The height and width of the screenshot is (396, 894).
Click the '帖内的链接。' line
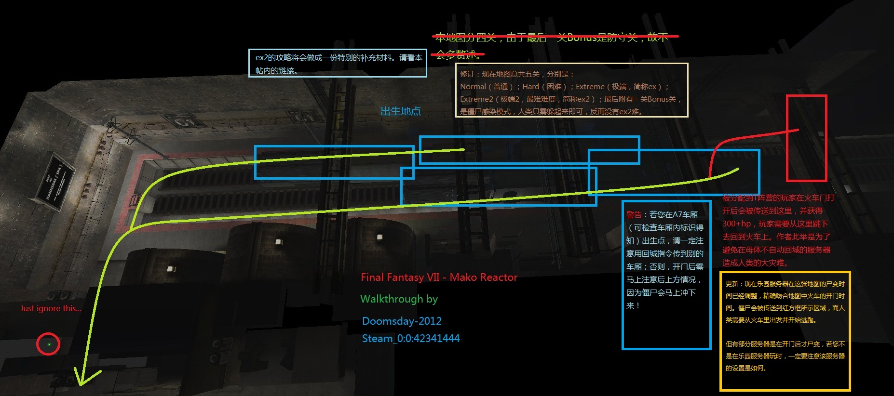[276, 70]
